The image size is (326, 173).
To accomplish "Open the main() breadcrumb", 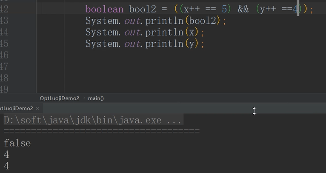I will 96,98.
